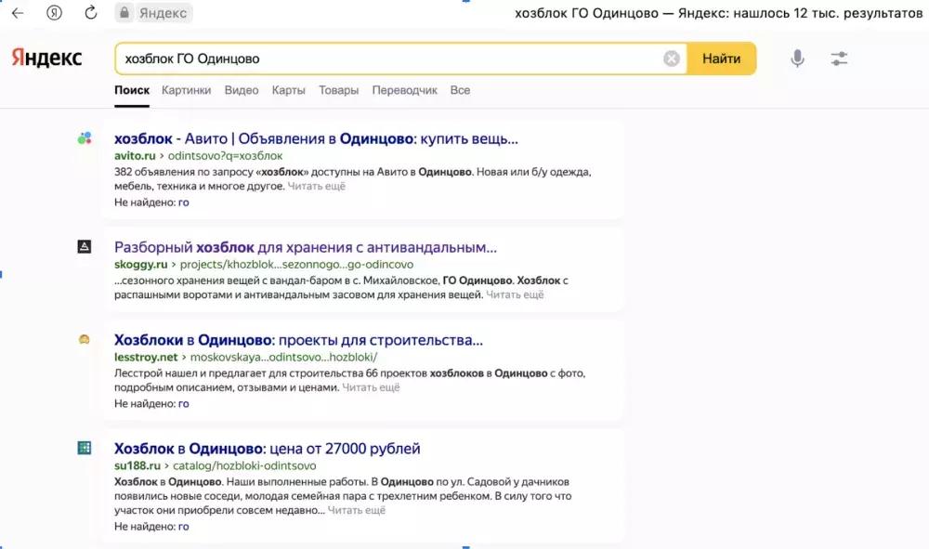
Task: Click the padlock icon in the address bar
Action: tap(124, 12)
